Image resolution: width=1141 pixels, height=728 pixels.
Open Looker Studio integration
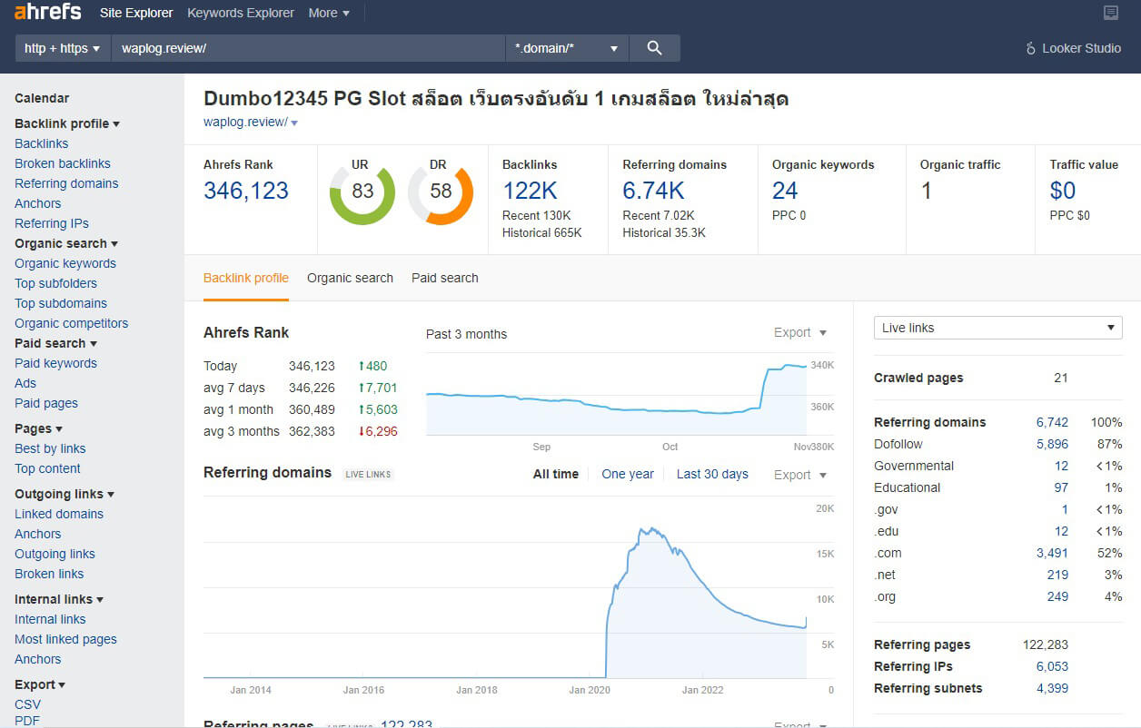click(1073, 48)
